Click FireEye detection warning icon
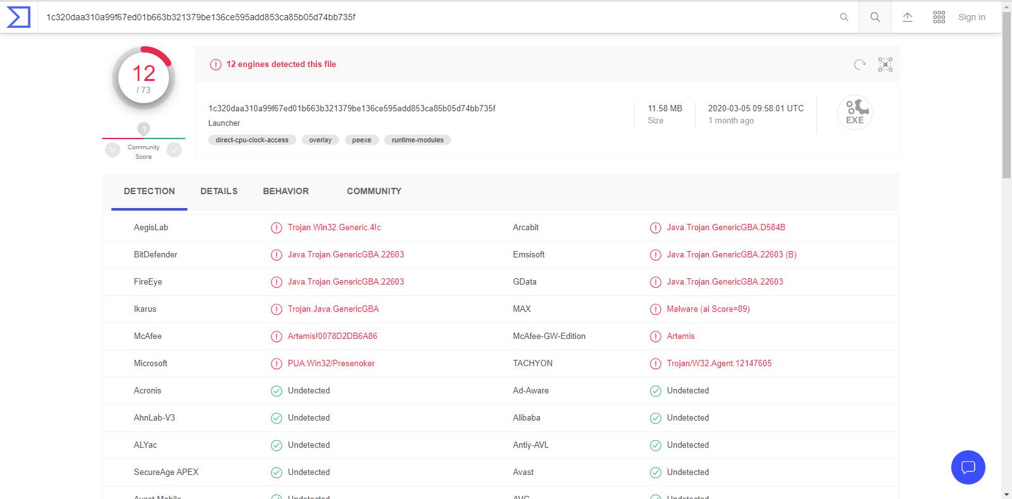1012x499 pixels. click(277, 282)
